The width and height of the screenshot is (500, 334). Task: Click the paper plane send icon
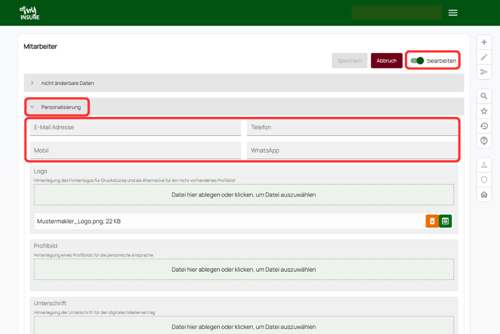click(x=484, y=72)
